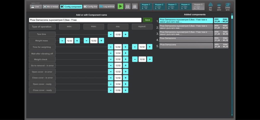Click the component name input field
The image size is (260, 120).
click(x=85, y=20)
